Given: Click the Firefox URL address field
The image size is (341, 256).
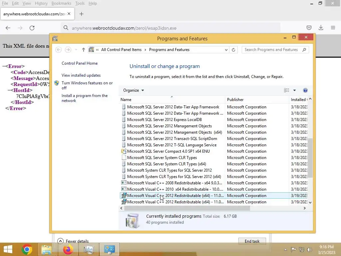Looking at the screenshot, I should click(x=170, y=28).
